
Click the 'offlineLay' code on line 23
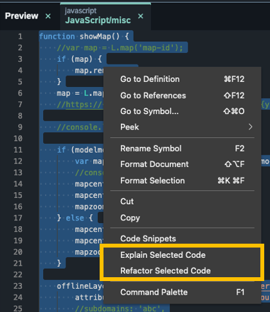(x=80, y=286)
